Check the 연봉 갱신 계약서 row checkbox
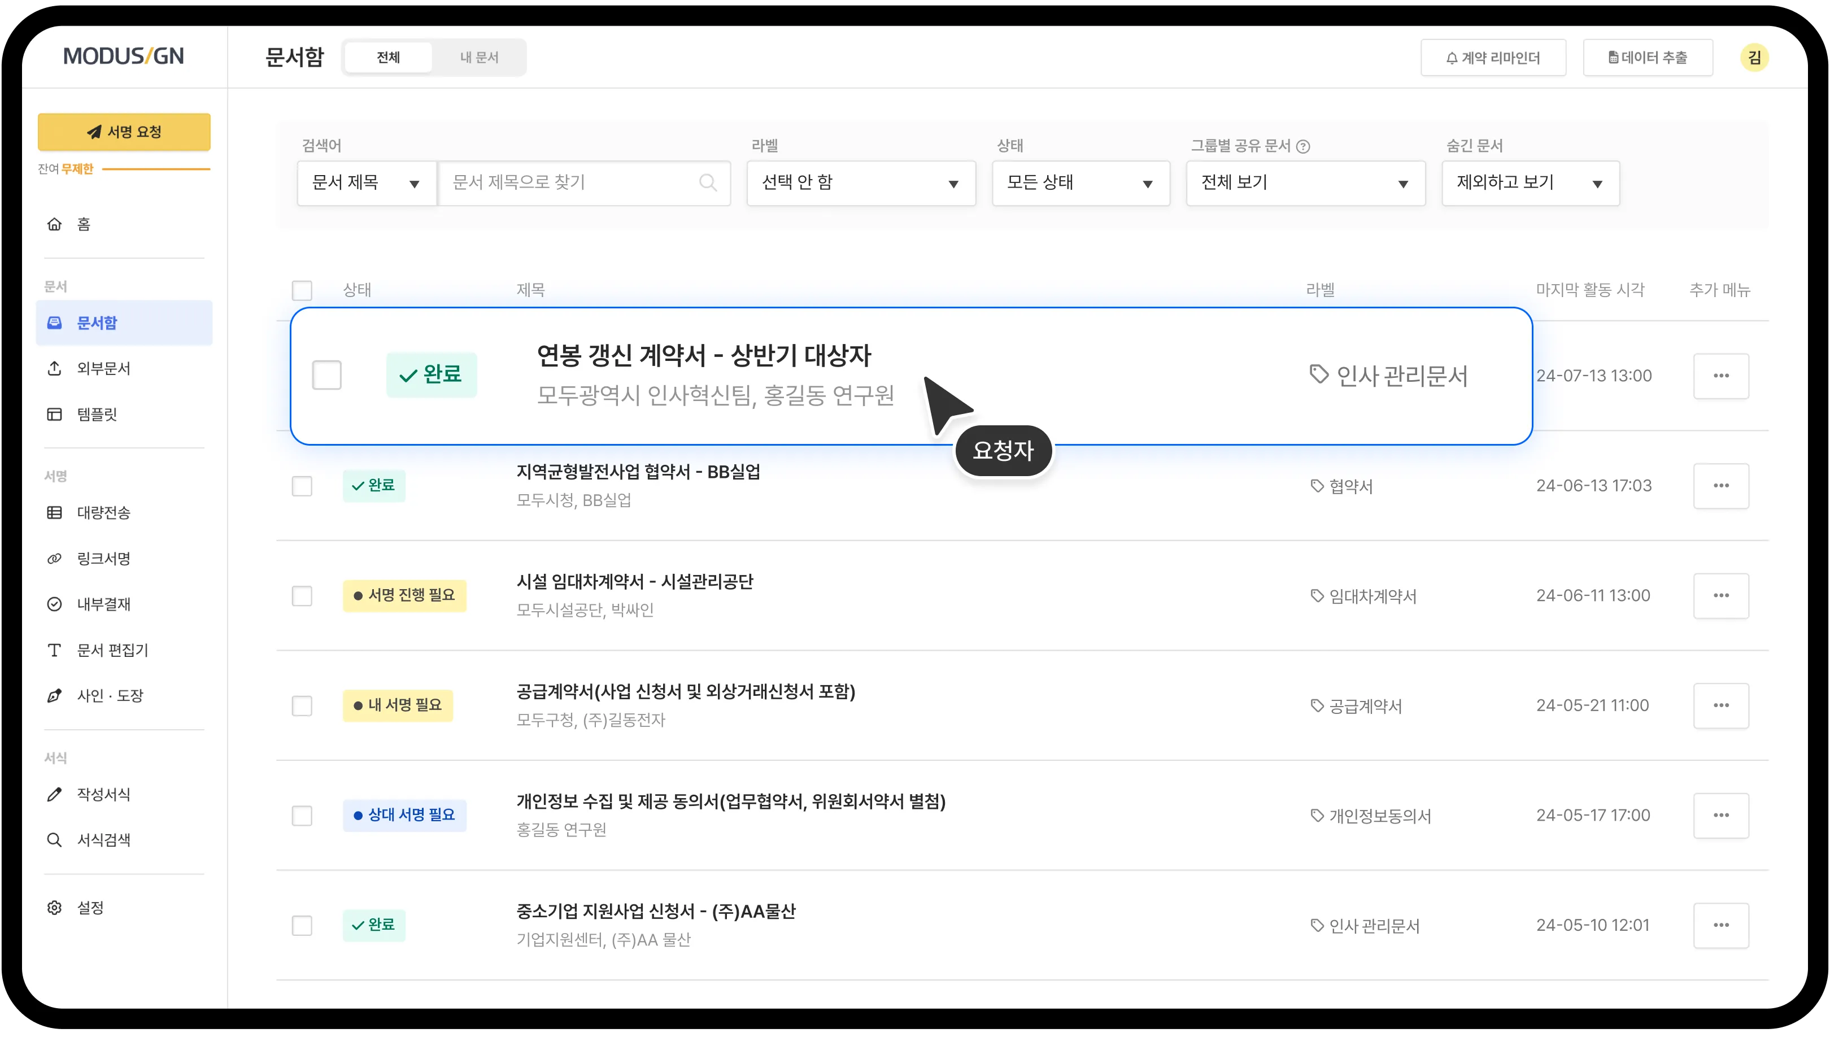The height and width of the screenshot is (1037, 1830). coord(327,376)
